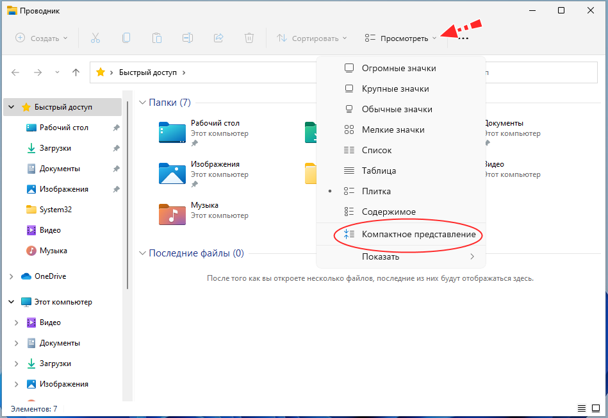
Task: Click the navigation pane vertical scrollbar
Action: 127,192
